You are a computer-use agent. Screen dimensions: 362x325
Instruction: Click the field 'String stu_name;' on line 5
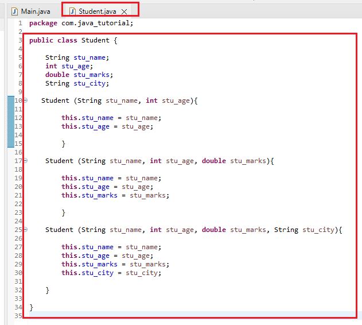(x=77, y=57)
